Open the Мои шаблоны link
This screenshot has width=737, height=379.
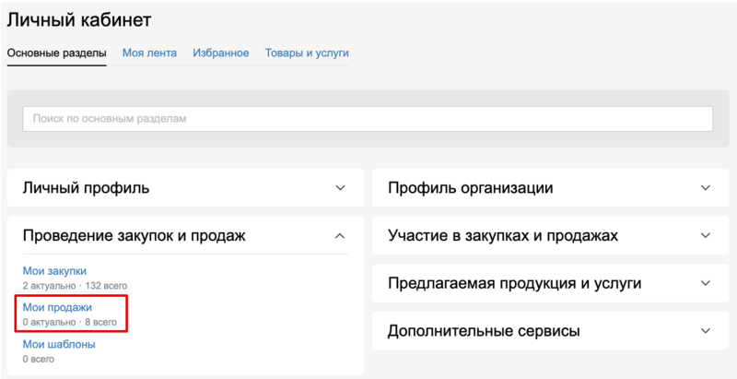(59, 344)
